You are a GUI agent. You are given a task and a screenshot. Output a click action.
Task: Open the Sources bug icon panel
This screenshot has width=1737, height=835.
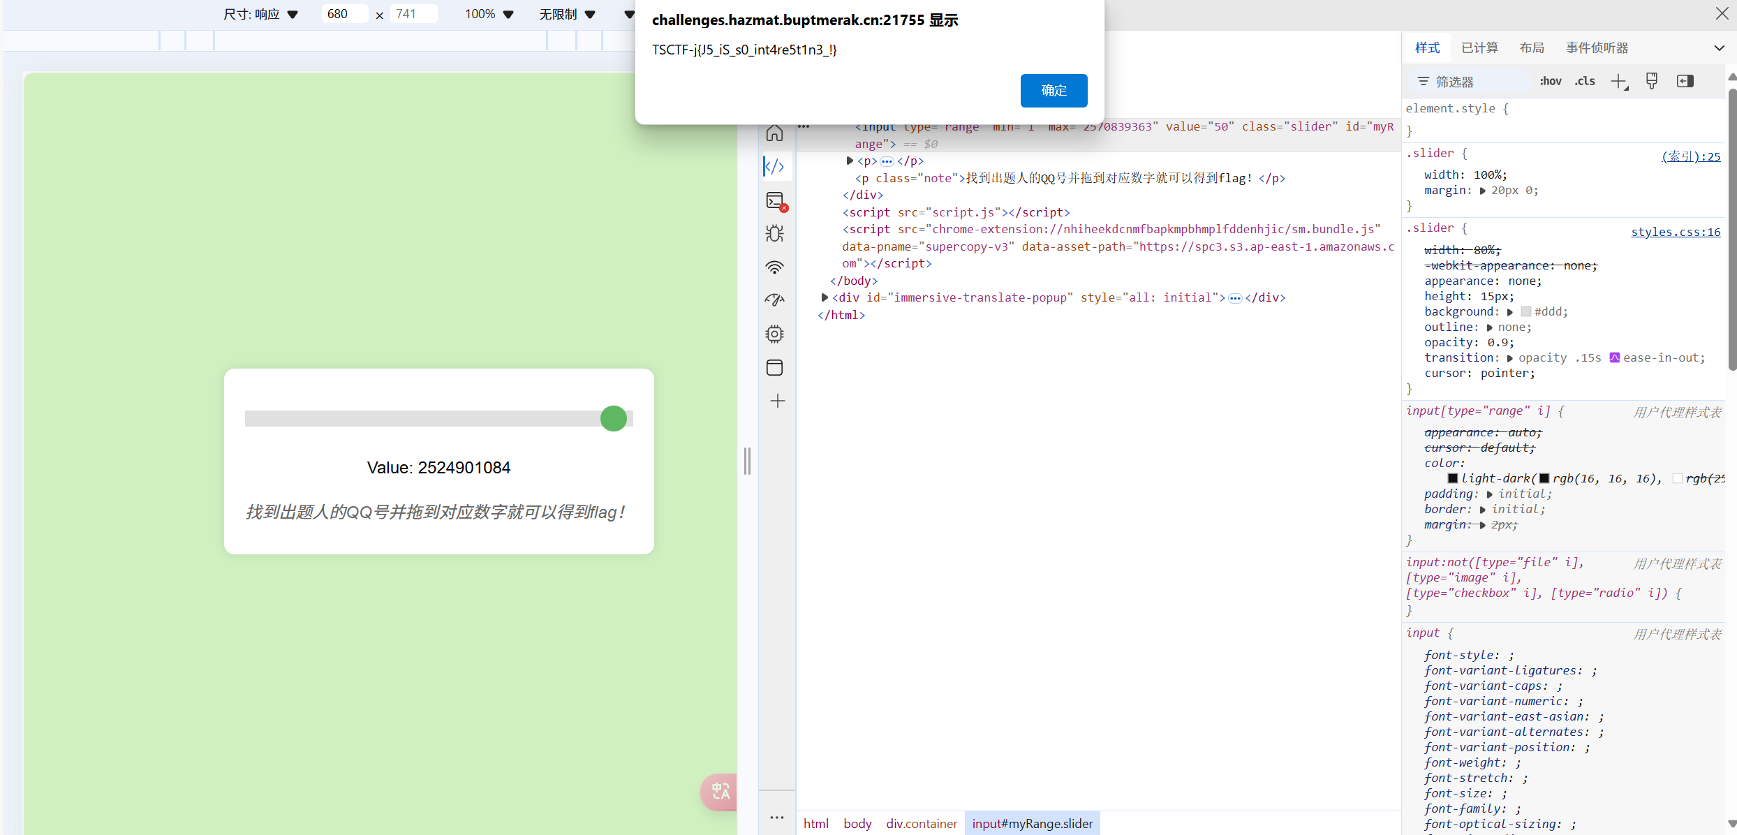(775, 234)
